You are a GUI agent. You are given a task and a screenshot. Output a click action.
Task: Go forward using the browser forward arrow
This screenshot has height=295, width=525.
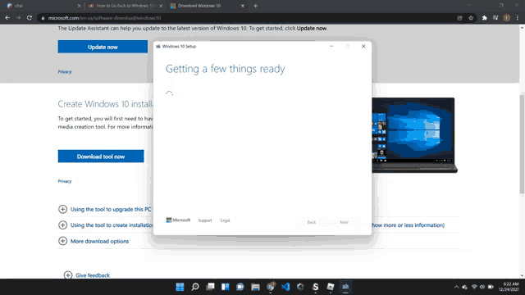click(18, 18)
